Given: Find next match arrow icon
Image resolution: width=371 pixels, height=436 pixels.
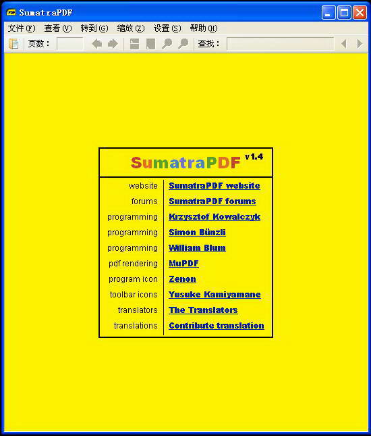Looking at the screenshot, I should (360, 44).
